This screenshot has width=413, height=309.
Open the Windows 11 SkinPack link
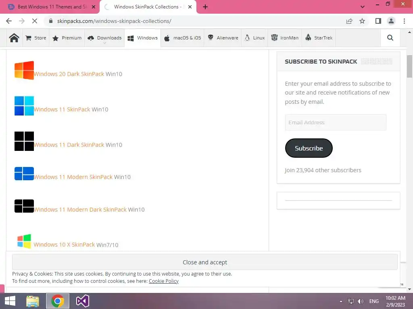pyautogui.click(x=62, y=109)
